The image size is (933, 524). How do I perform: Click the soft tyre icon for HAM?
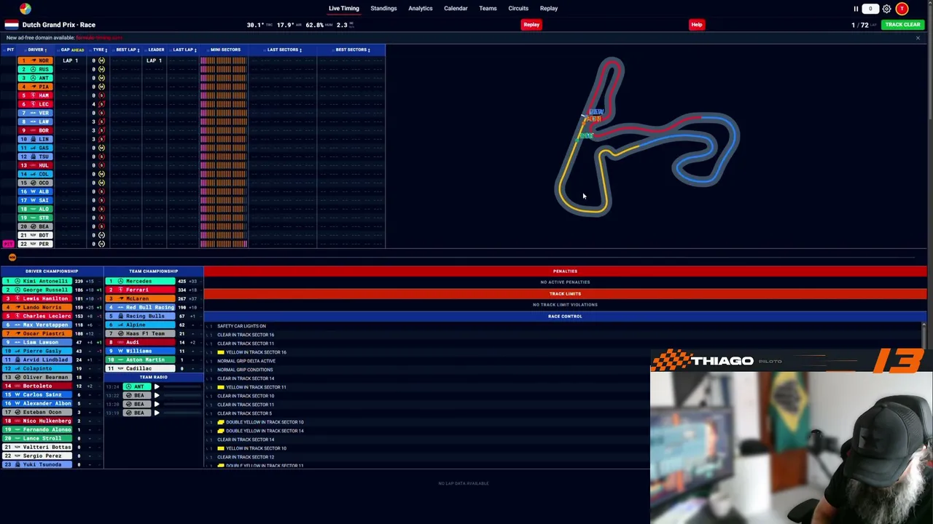pyautogui.click(x=101, y=95)
